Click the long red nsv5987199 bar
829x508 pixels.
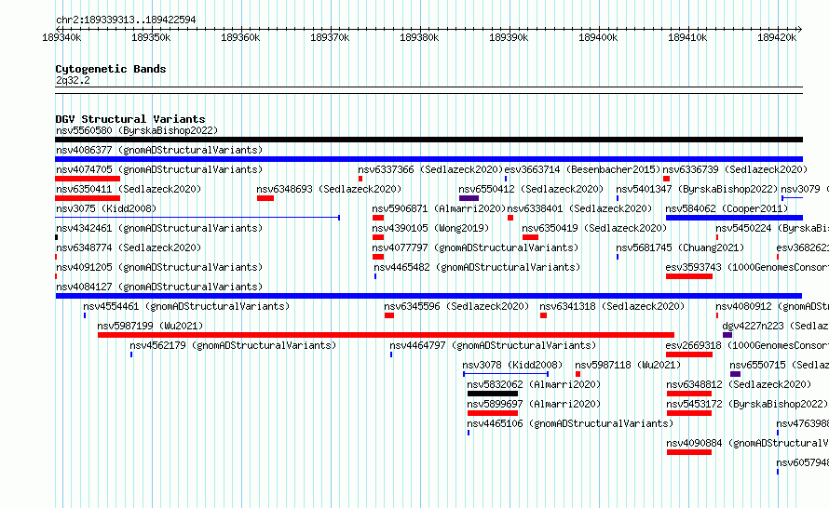click(386, 335)
